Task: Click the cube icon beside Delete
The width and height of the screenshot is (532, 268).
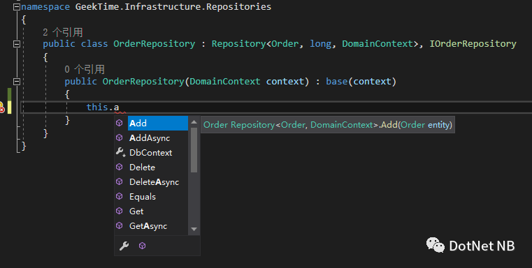Action: pos(120,167)
